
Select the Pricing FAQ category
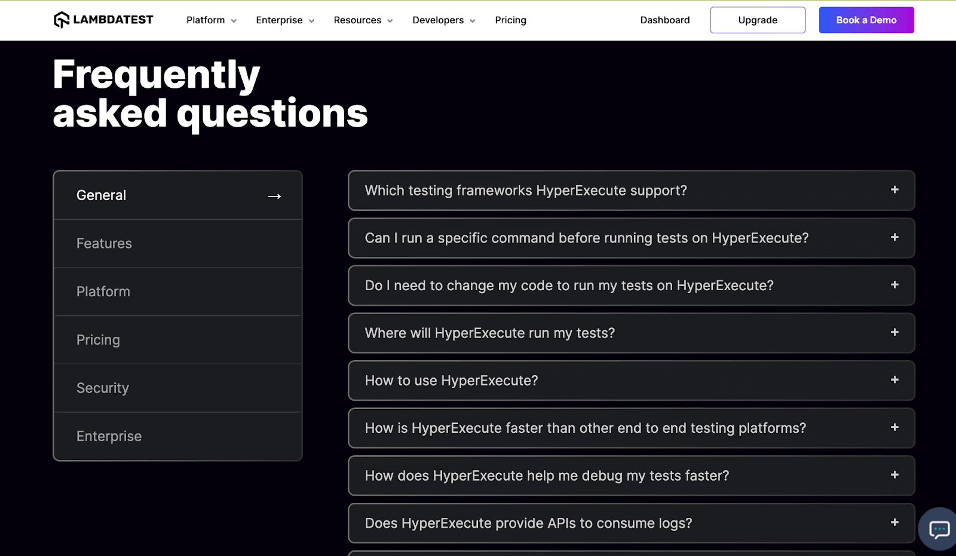pyautogui.click(x=98, y=340)
